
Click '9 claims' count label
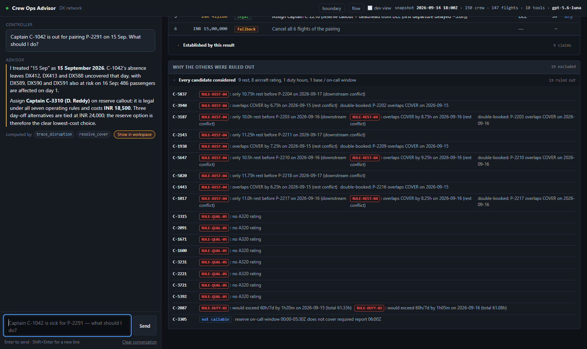(x=562, y=46)
